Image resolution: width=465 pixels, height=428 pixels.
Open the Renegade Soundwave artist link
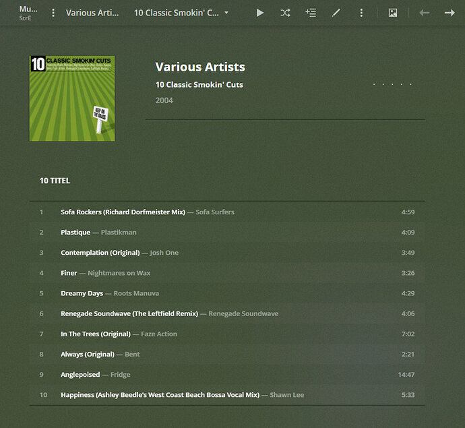coord(243,313)
